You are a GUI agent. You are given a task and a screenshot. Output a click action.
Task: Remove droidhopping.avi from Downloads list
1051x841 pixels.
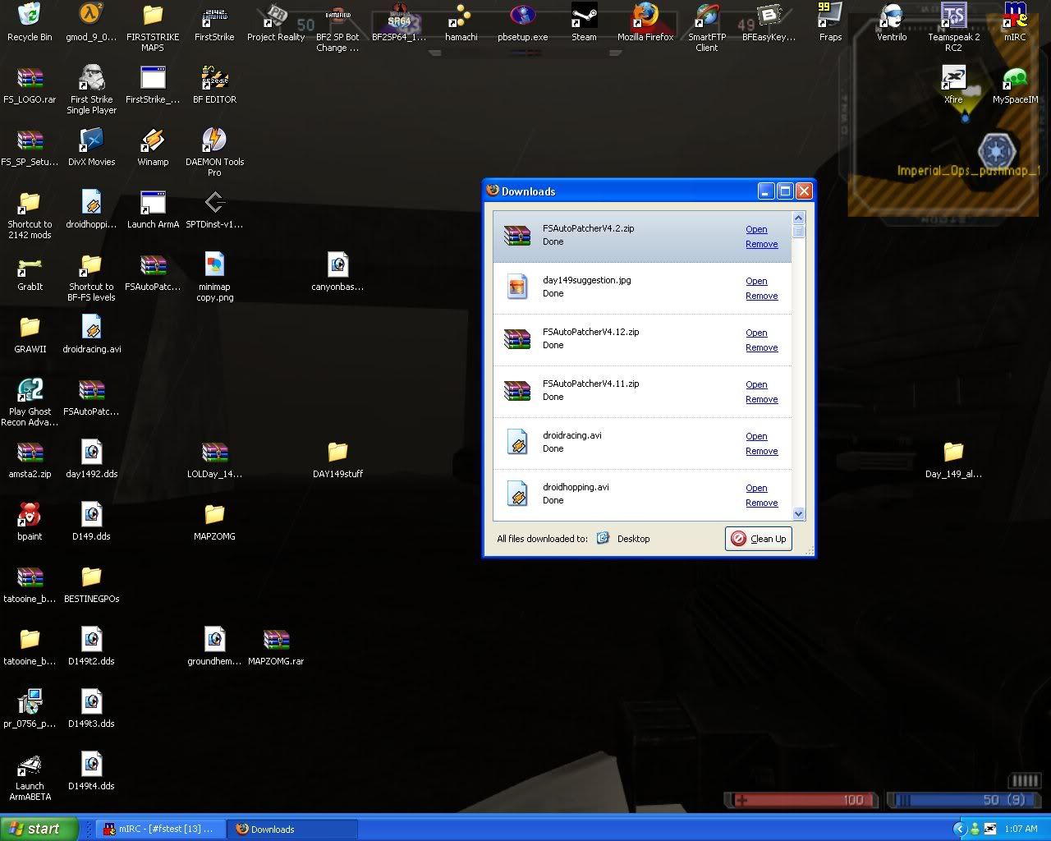click(761, 503)
